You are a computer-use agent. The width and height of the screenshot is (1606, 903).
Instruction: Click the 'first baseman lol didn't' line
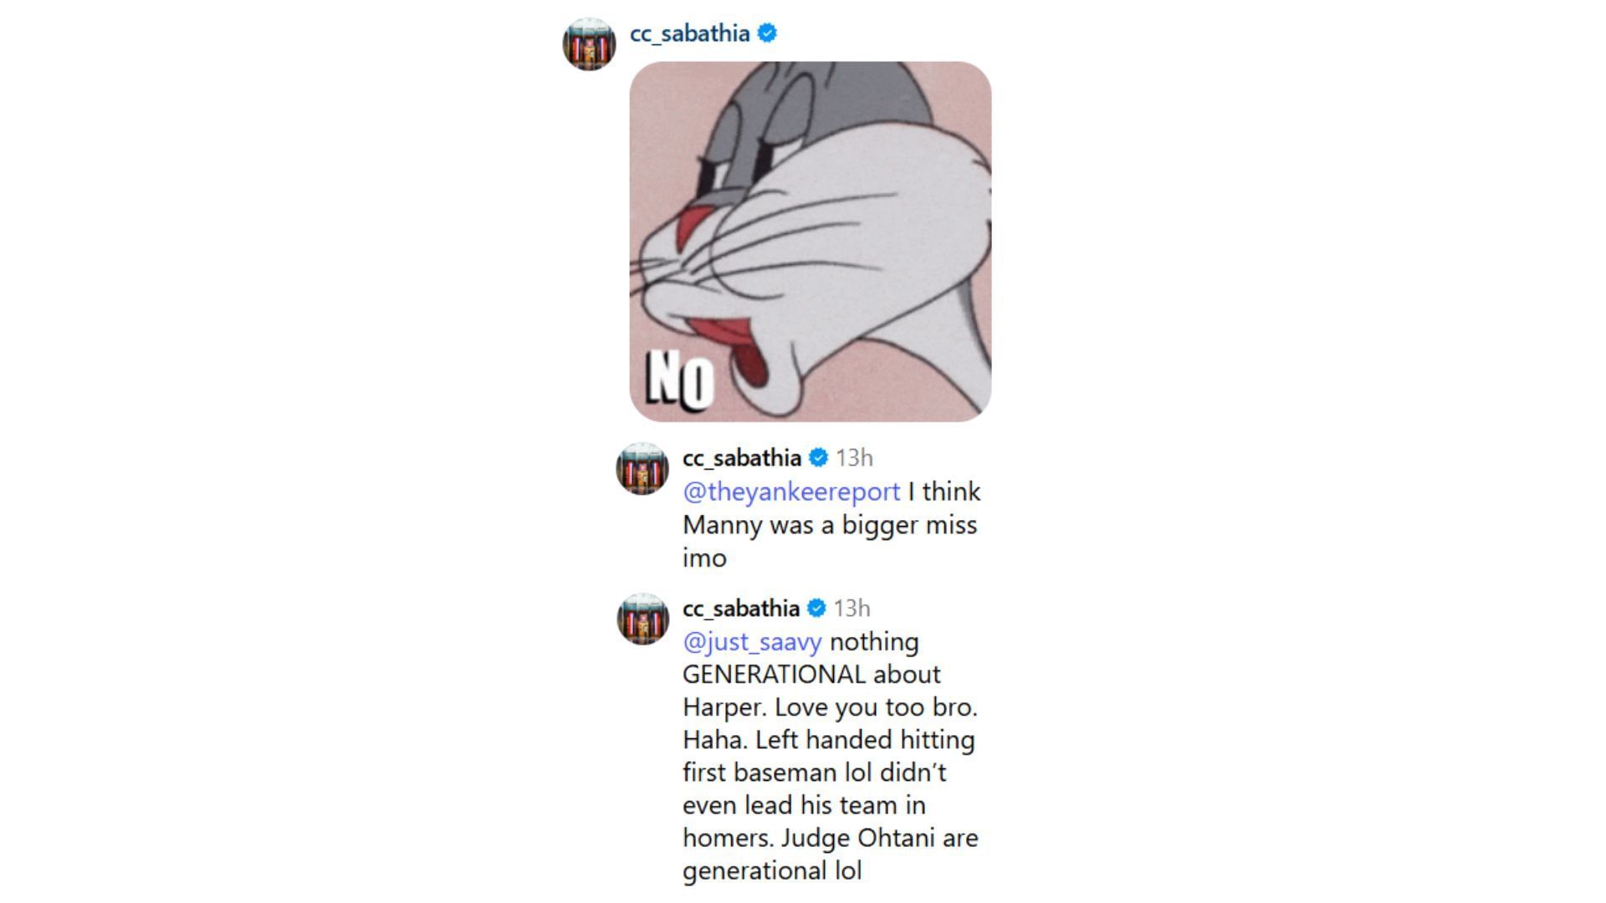[815, 773]
